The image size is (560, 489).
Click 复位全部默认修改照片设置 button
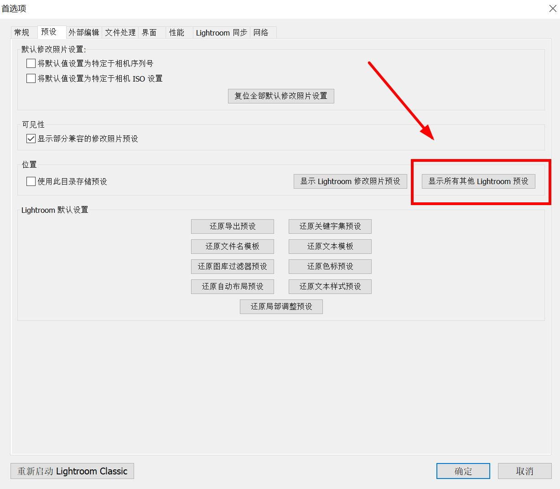point(281,96)
